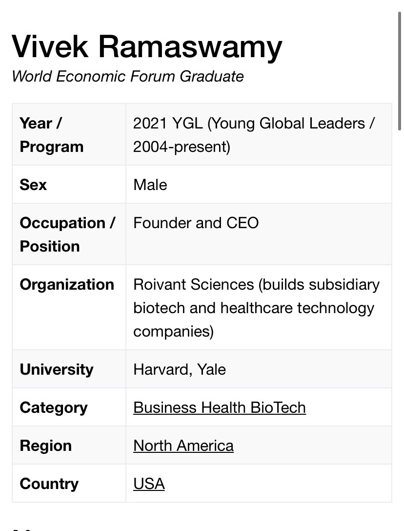Screen dimensions: 404x531
Task: Click the World Economic Forum Graduate subtitle
Action: [x=127, y=76]
